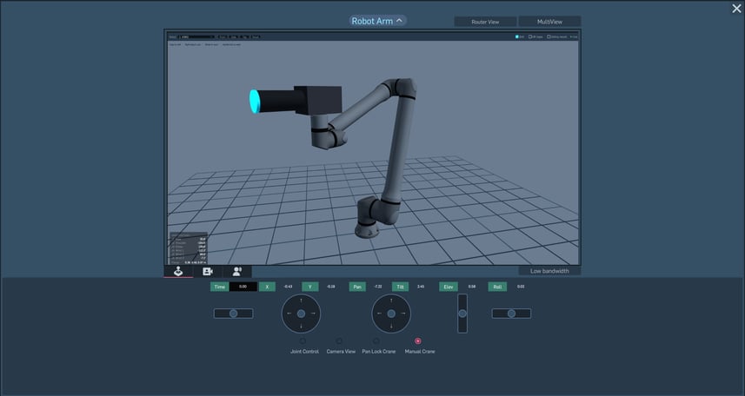This screenshot has height=396, width=745.
Task: Click right arrow on Pan/Tilt joystick
Action: tap(403, 313)
